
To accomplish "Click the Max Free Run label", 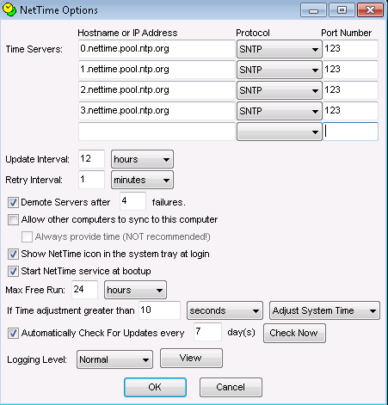I will click(35, 290).
